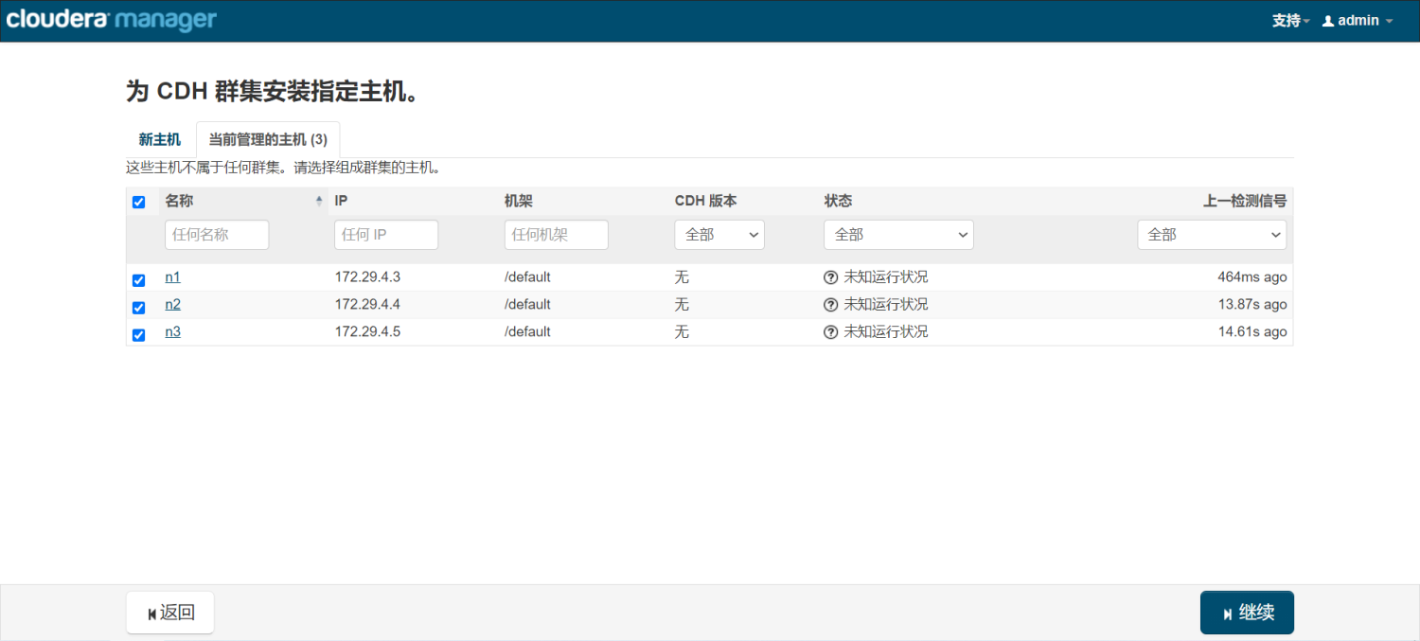This screenshot has height=641, width=1420.
Task: Open the admin account menu
Action: pos(1358,21)
